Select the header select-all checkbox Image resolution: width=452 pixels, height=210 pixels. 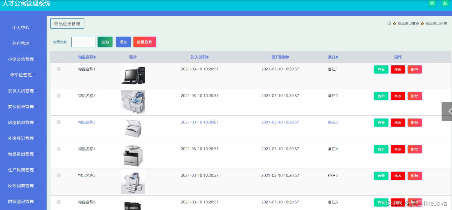59,57
